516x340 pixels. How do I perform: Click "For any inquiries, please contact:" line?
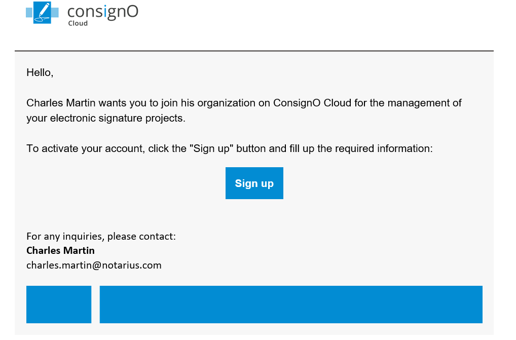[101, 236]
